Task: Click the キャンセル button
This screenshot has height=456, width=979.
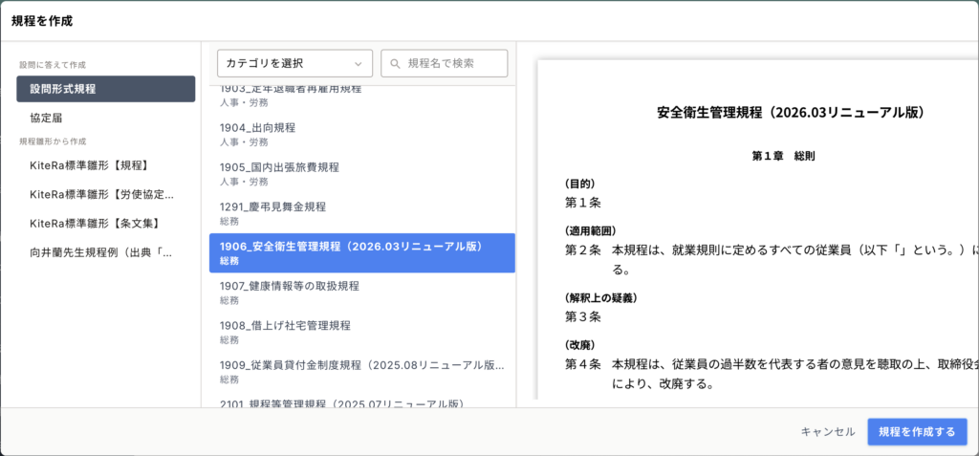Action: click(827, 432)
